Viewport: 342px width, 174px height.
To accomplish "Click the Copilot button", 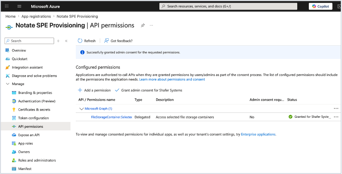I will point(320,6).
